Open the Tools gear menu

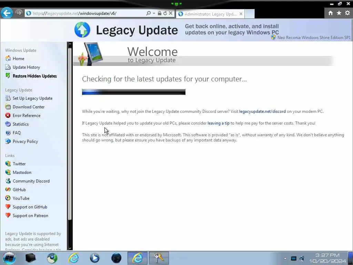347,13
